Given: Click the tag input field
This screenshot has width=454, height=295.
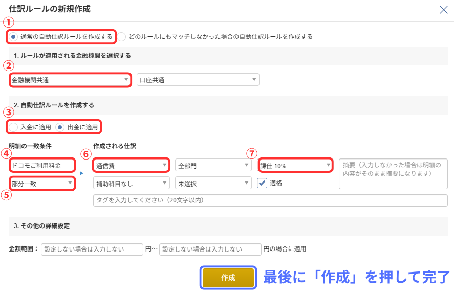Looking at the screenshot, I should (270, 200).
